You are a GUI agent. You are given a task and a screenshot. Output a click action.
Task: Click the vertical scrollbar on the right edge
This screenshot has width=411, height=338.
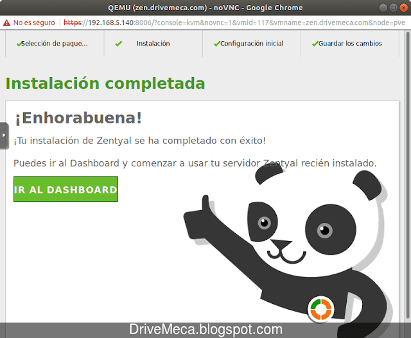click(408, 174)
